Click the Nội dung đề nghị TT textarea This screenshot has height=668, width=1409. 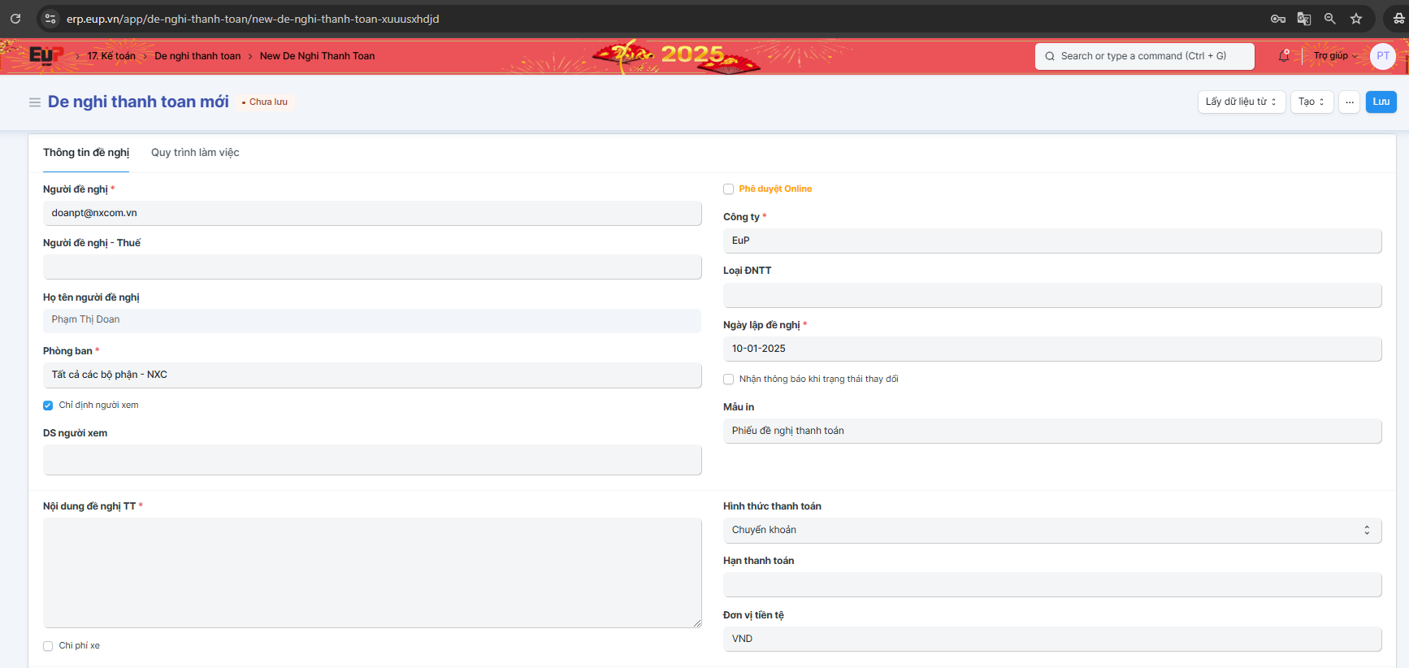point(372,572)
